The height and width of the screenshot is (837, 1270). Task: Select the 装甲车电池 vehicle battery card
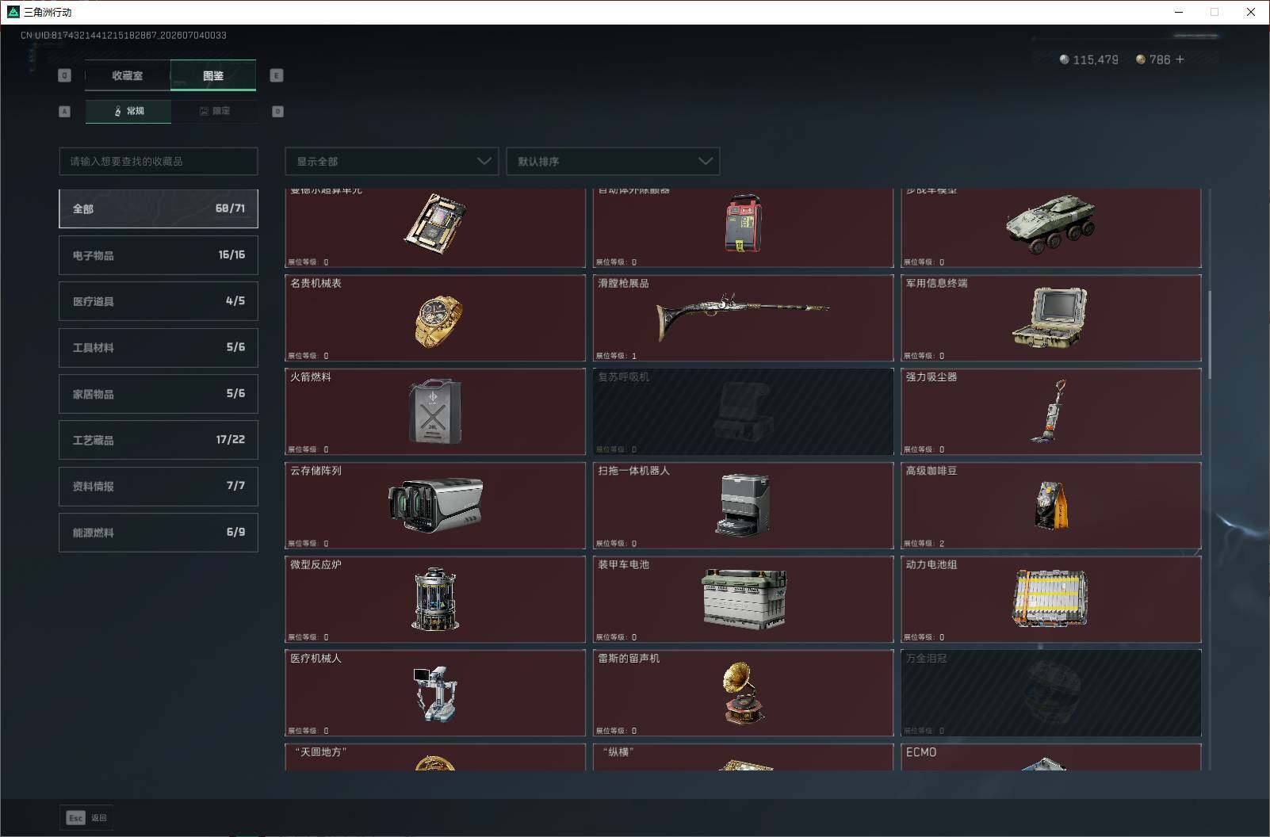(743, 599)
